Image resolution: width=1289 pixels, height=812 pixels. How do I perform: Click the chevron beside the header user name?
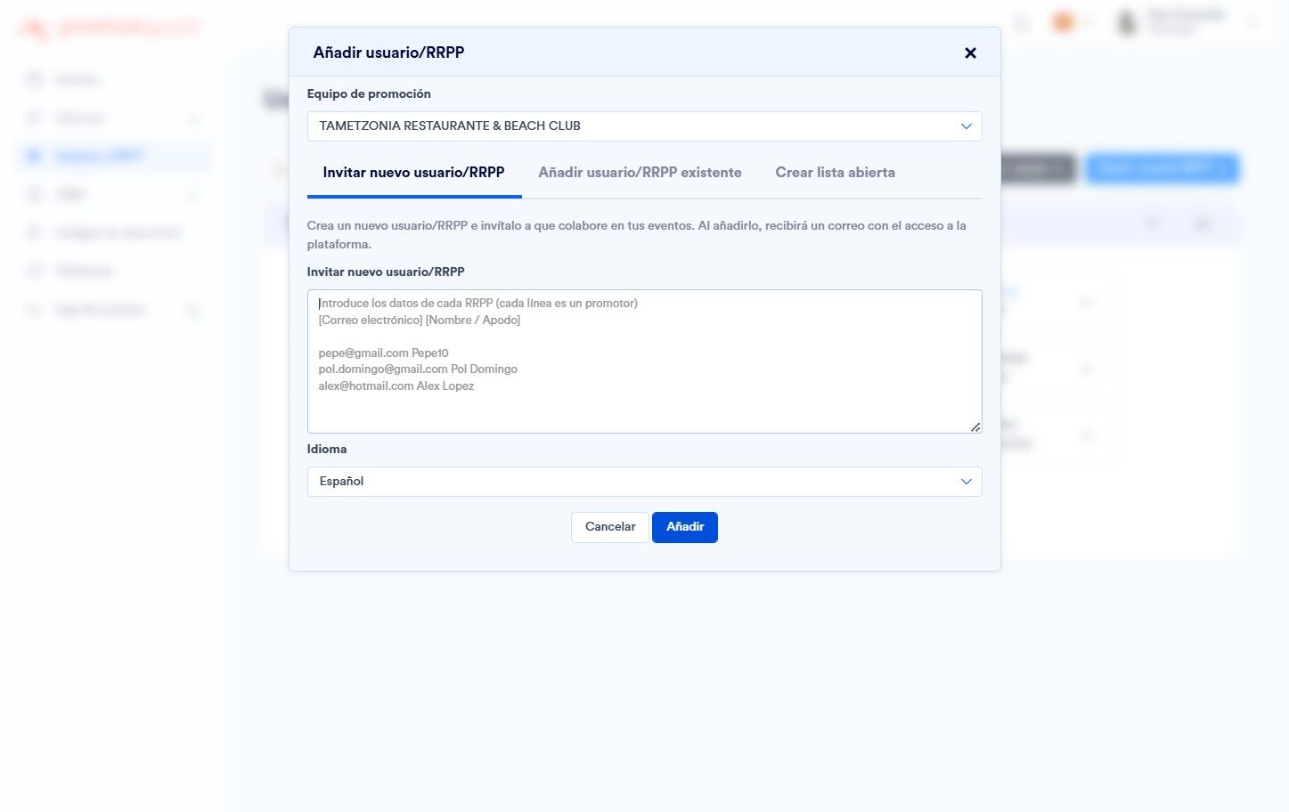click(x=1253, y=22)
